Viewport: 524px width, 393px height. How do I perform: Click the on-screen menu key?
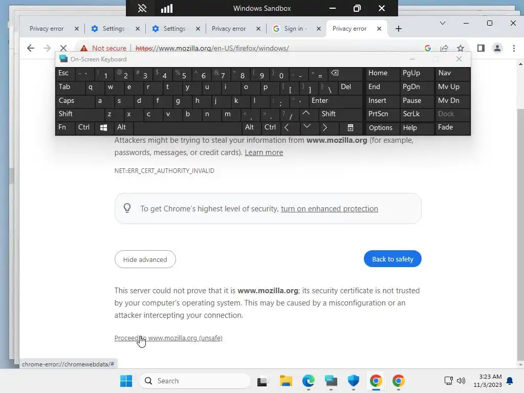350,127
